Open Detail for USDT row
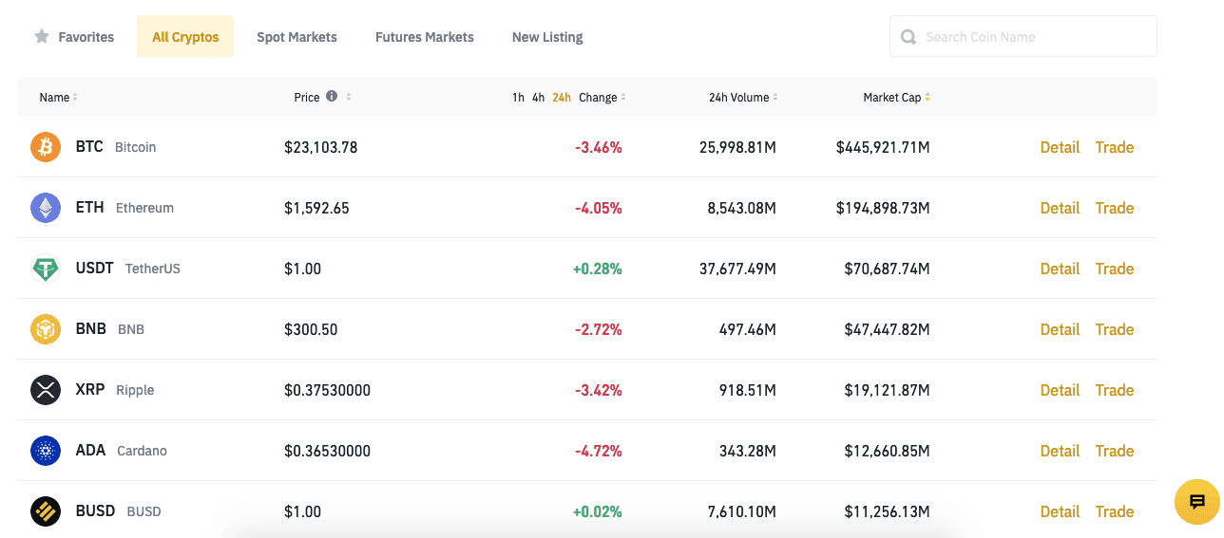Viewport: 1224px width, 538px height. [1060, 269]
